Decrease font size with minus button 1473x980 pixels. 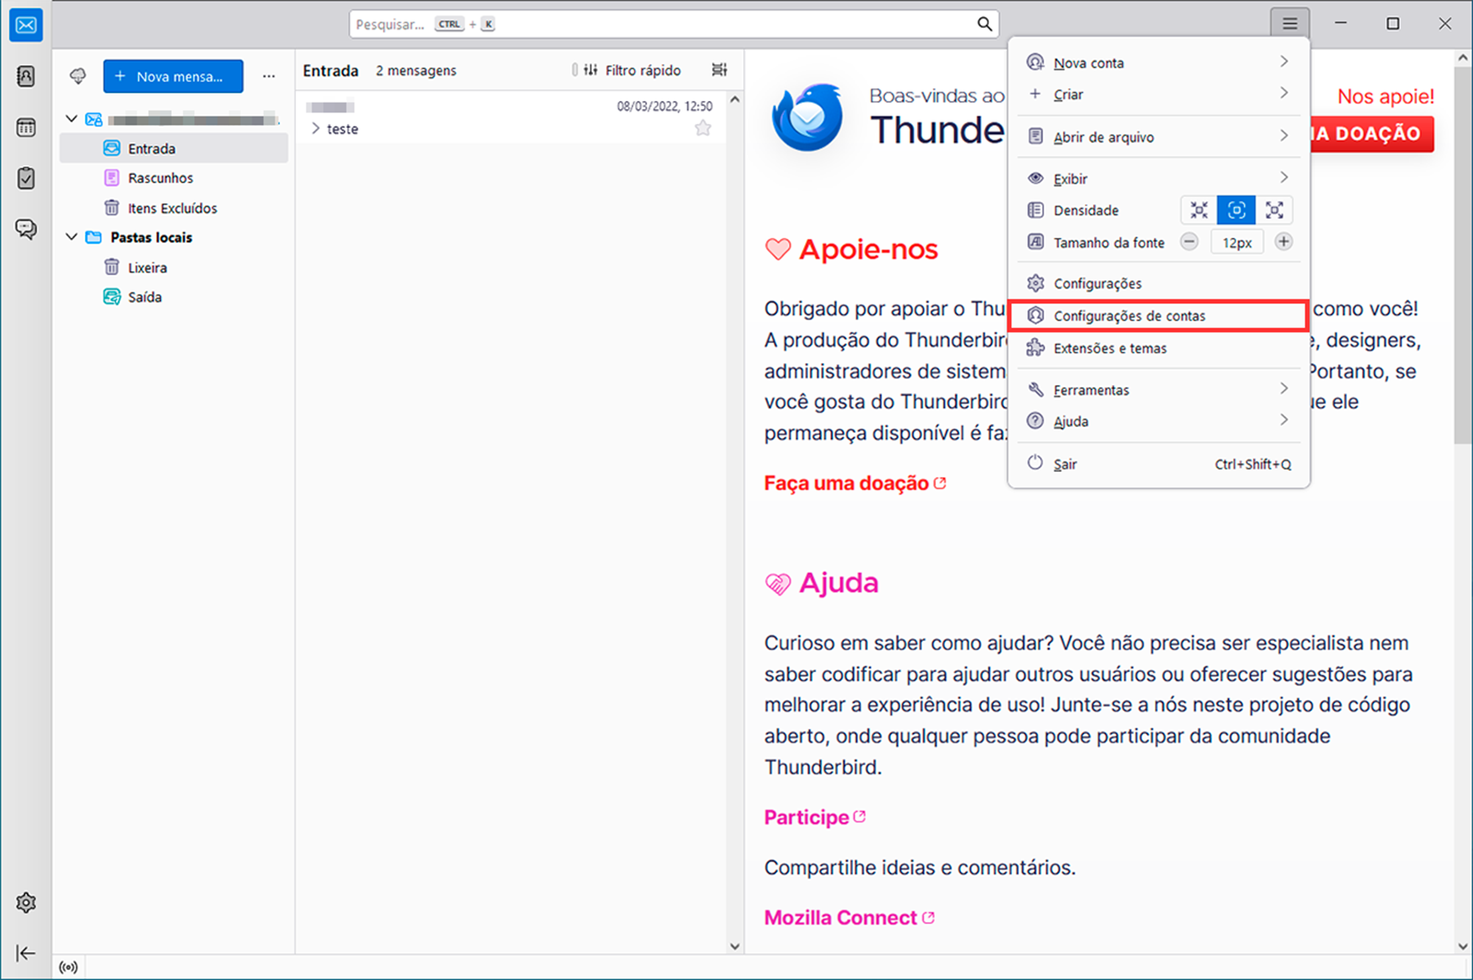click(x=1189, y=242)
